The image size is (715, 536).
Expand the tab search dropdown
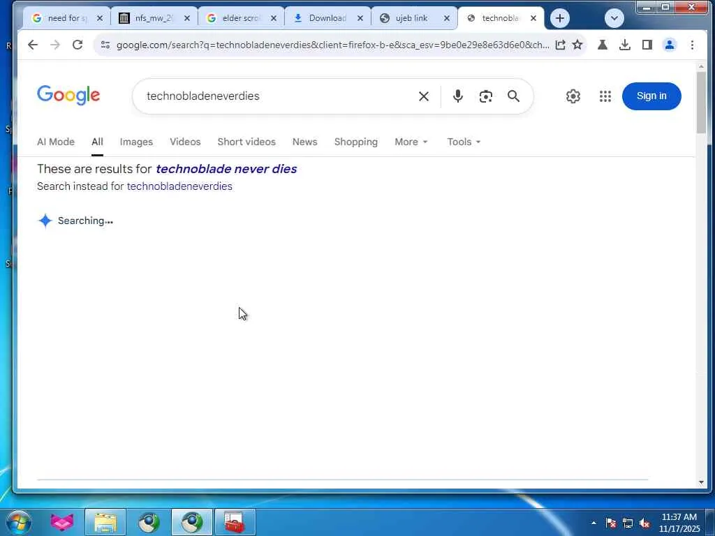(614, 18)
